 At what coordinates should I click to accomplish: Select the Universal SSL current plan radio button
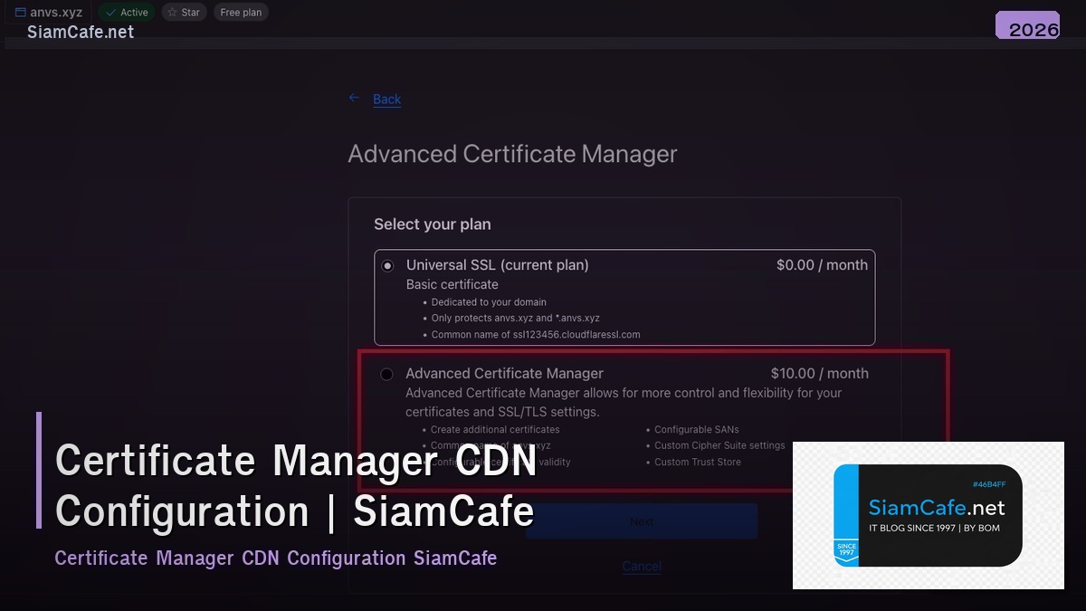(387, 265)
